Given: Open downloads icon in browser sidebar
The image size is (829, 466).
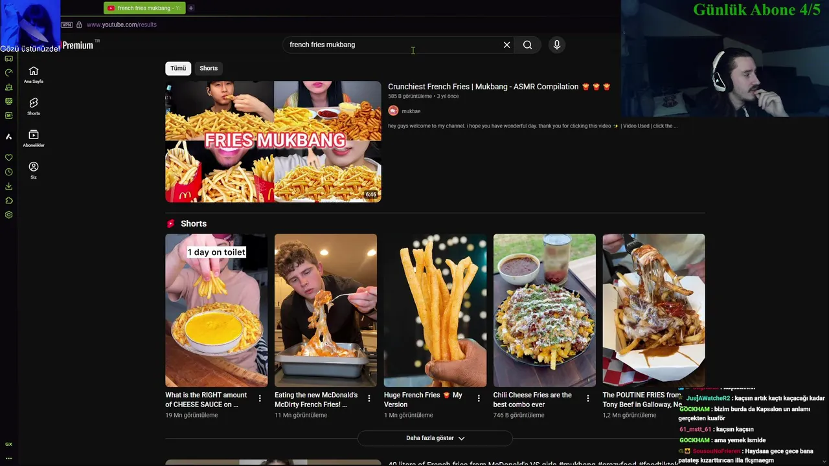Looking at the screenshot, I should (8, 186).
